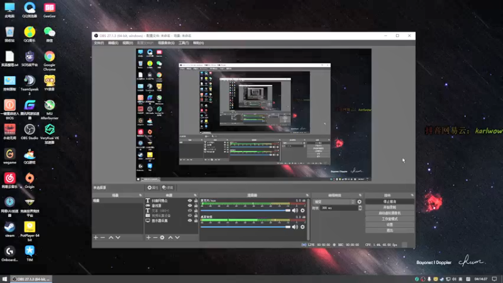This screenshot has width=503, height=283.
Task: Open source properties gear in Sources toolbar
Action: pyautogui.click(x=162, y=238)
